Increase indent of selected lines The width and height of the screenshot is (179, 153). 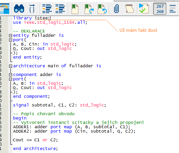(x=47, y=9)
